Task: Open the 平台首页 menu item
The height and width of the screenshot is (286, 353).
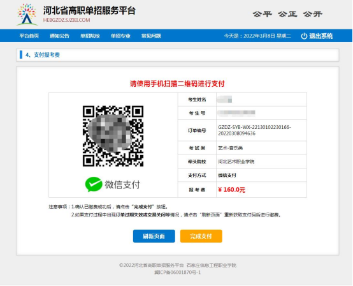Action: pyautogui.click(x=29, y=36)
